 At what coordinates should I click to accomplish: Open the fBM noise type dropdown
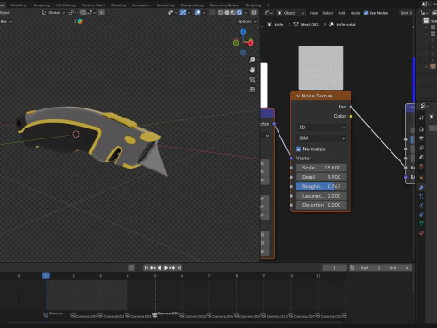tap(321, 138)
